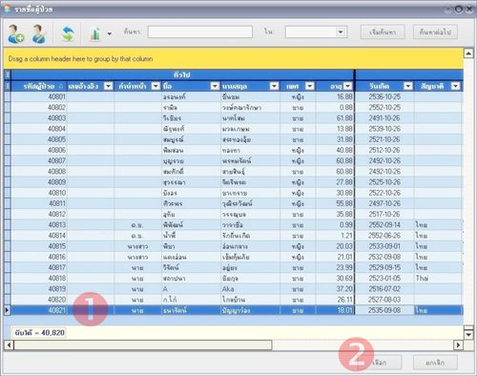This screenshot has width=477, height=376.
Task: Click the row count footer นับได้ = 40,820
Action: coord(39,333)
